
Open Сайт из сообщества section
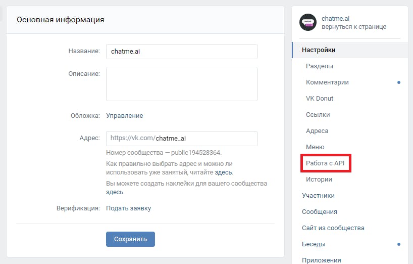[333, 228]
